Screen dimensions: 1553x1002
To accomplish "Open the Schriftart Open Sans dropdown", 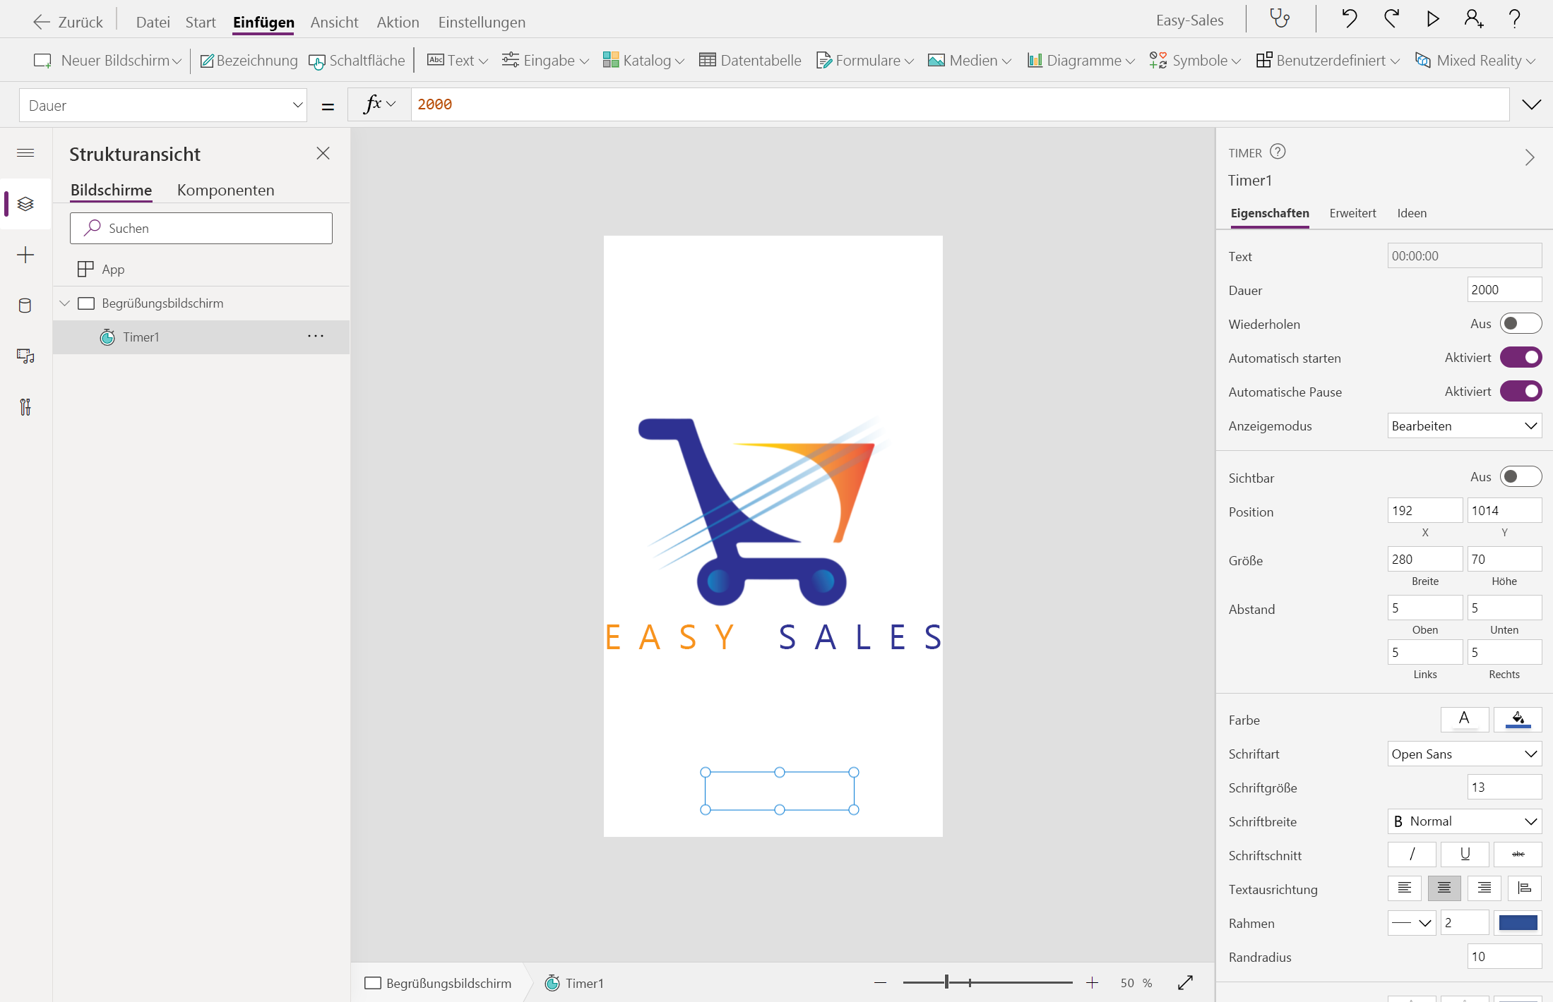I will pyautogui.click(x=1464, y=754).
